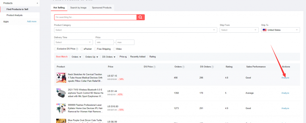Click the TWS Bluetooth earphone thumbnail
Screen dimensions: 306x123
pos(61,93)
